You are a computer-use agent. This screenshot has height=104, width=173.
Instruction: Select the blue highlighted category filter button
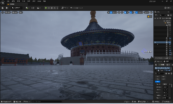point(158,81)
